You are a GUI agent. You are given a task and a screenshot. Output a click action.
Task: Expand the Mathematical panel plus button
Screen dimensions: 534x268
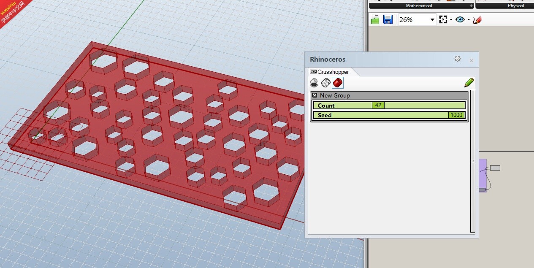coord(471,6)
